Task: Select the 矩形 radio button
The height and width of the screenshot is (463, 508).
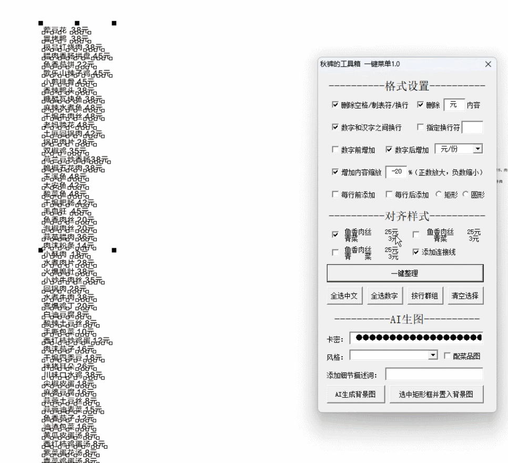Action: coord(438,195)
